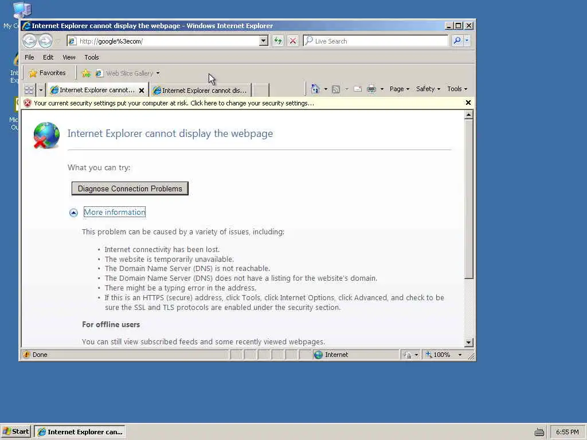587x440 pixels.
Task: Click the red security warning shield icon
Action: pos(27,103)
